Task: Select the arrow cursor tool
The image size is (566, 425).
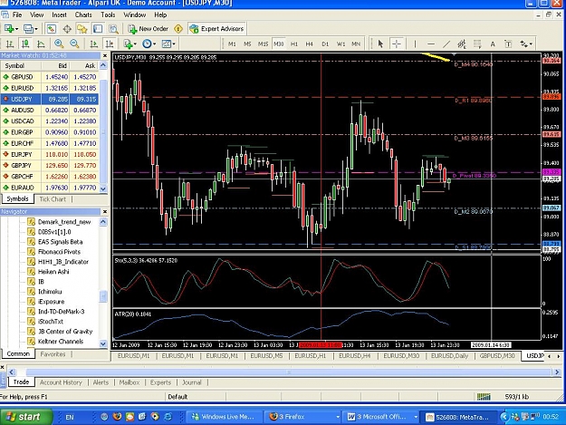Action: pos(380,44)
